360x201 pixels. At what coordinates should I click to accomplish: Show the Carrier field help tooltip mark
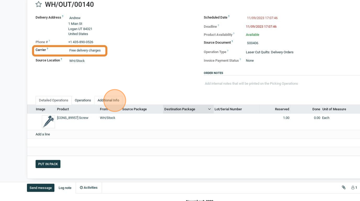48,48
